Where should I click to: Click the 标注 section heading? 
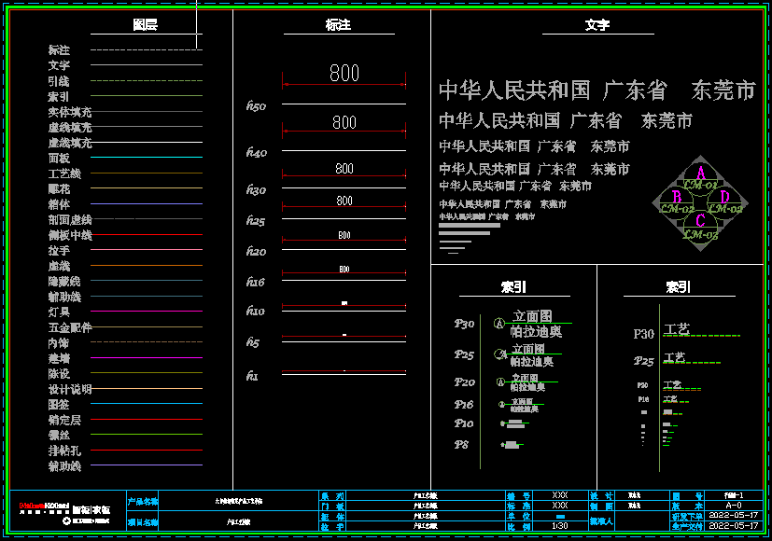pos(338,25)
